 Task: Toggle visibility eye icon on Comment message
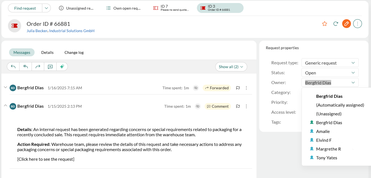tap(198, 106)
